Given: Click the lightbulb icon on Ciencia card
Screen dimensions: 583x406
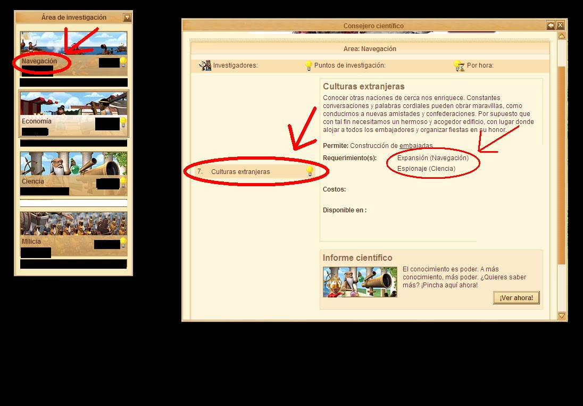Looking at the screenshot, I should tap(123, 183).
